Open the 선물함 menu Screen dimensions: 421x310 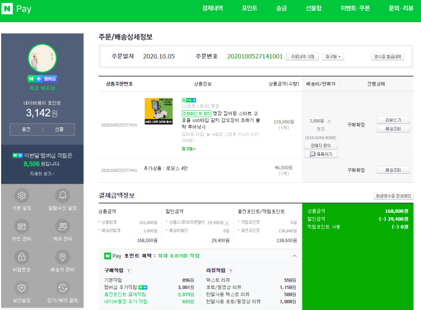(x=313, y=9)
